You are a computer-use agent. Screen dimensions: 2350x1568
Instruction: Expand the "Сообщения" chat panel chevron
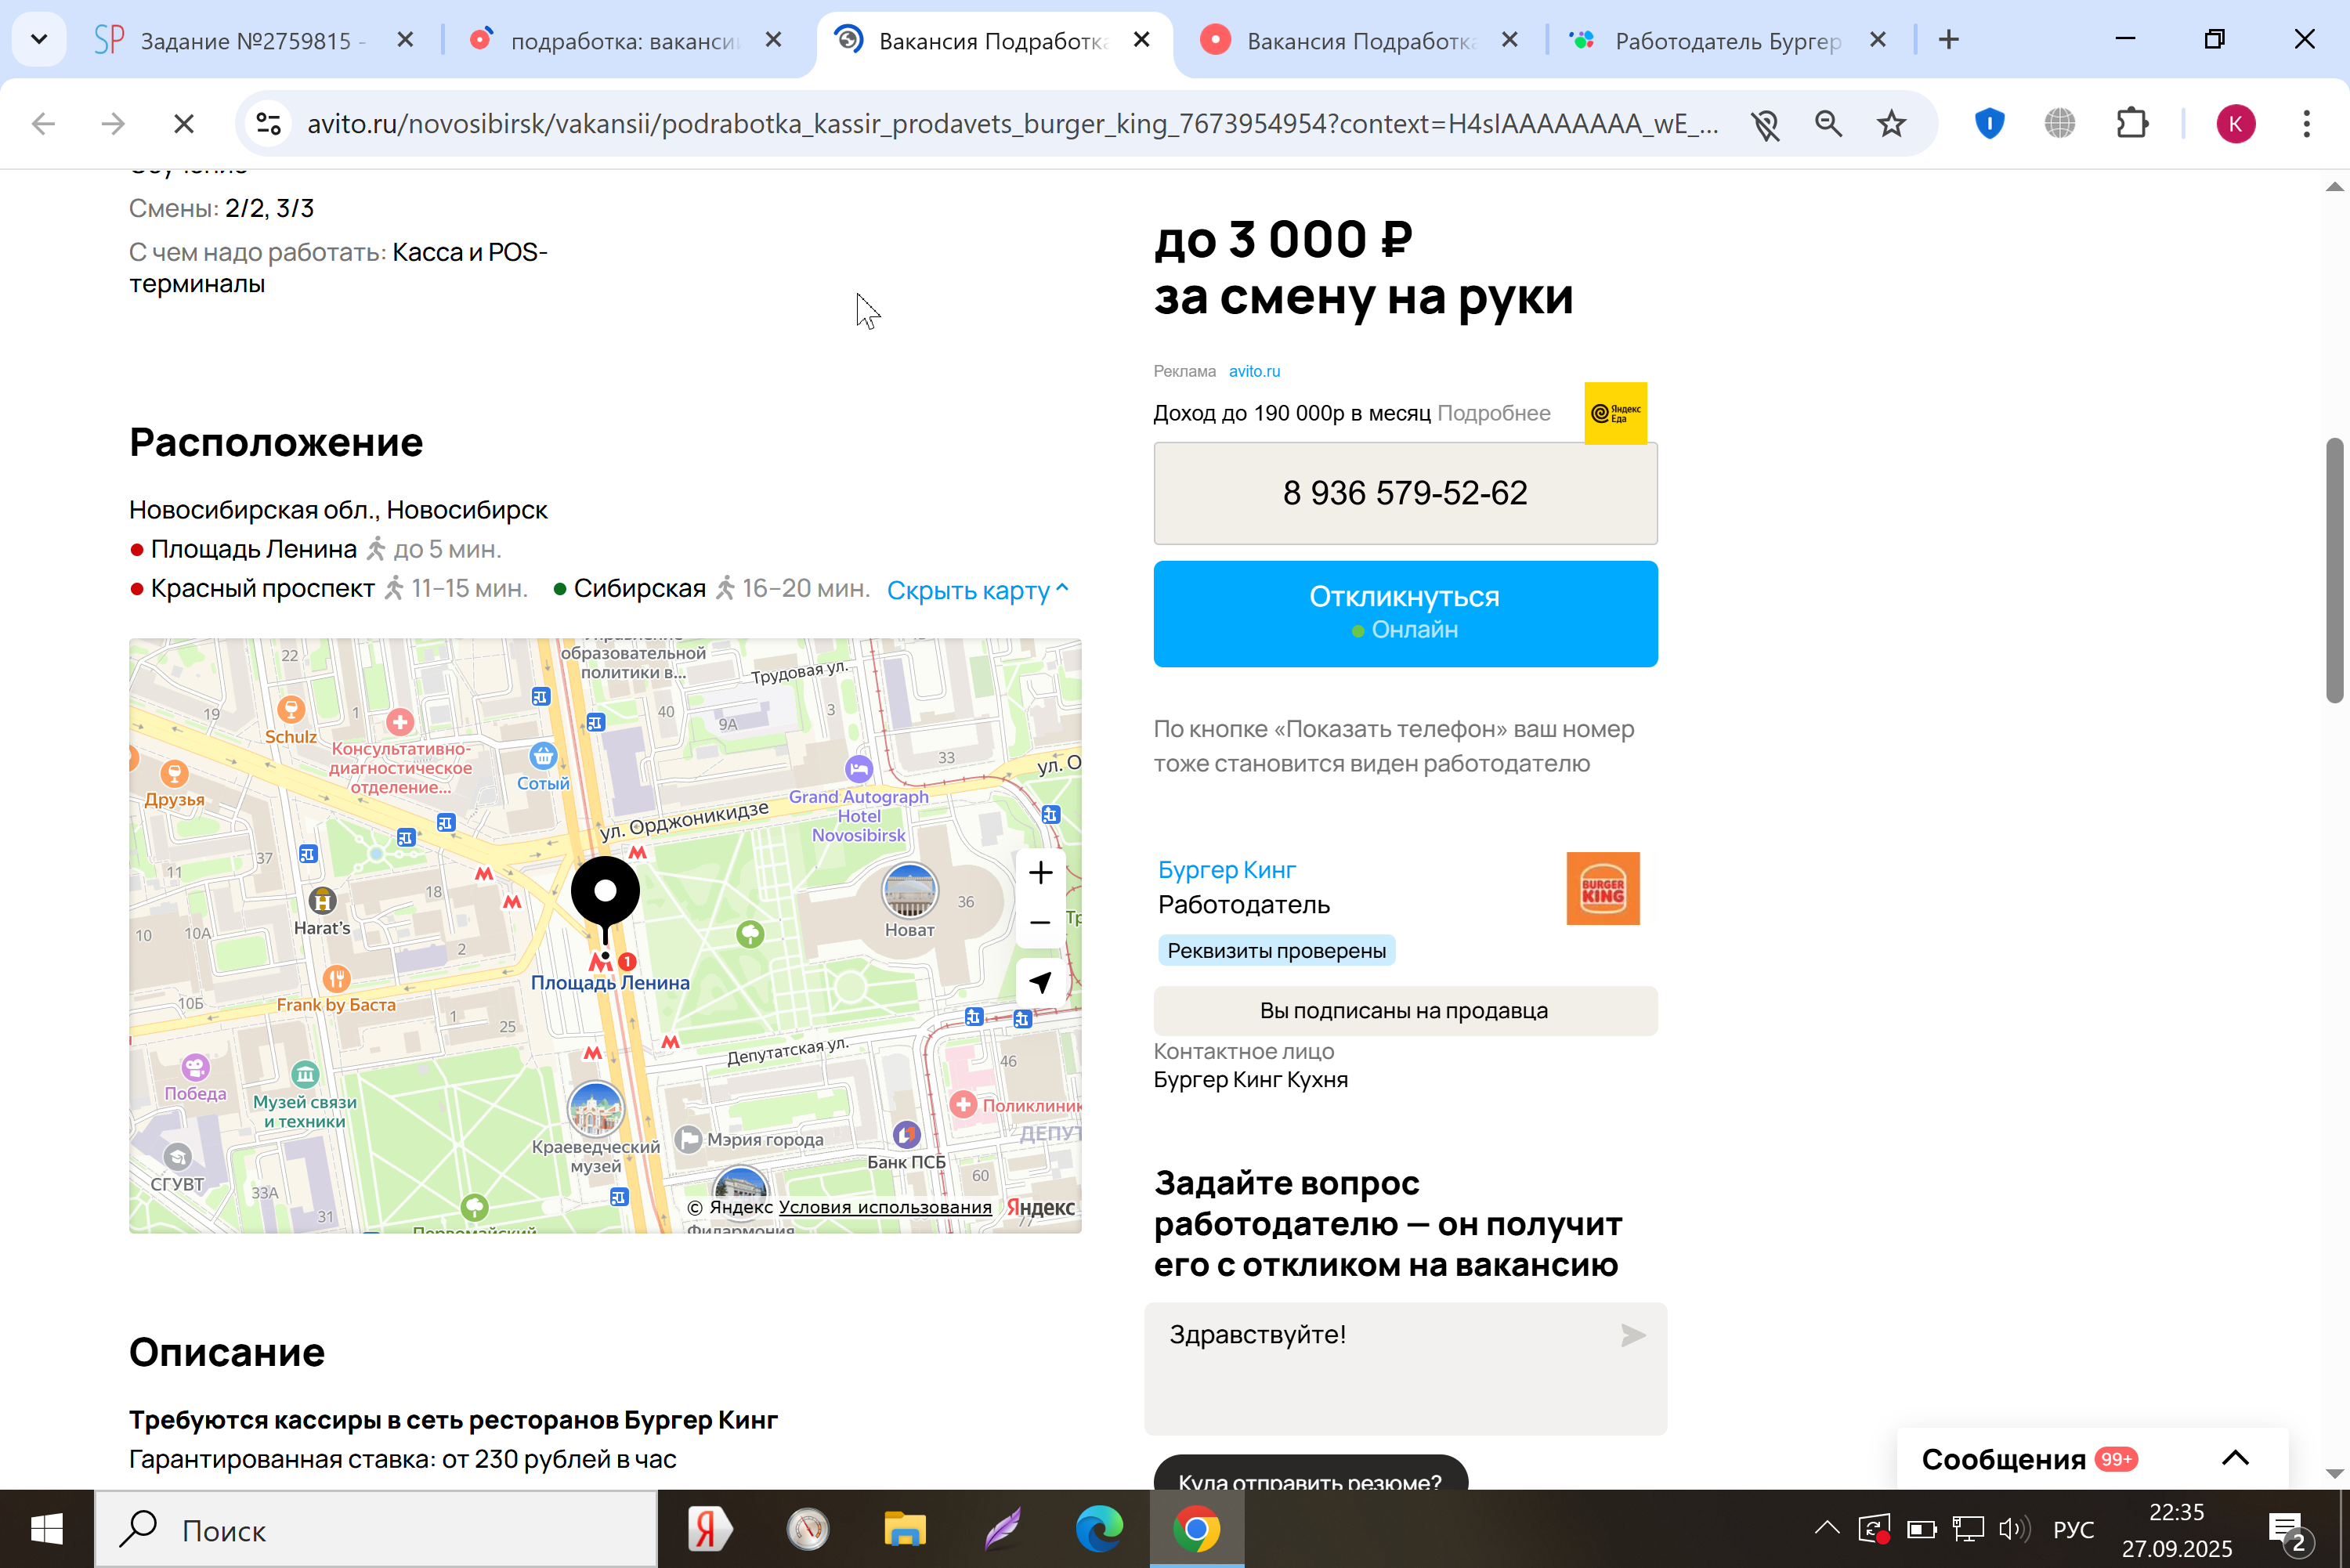tap(2235, 1458)
